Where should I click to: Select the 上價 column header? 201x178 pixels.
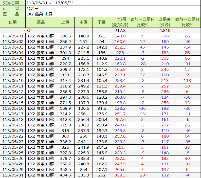click(x=65, y=22)
